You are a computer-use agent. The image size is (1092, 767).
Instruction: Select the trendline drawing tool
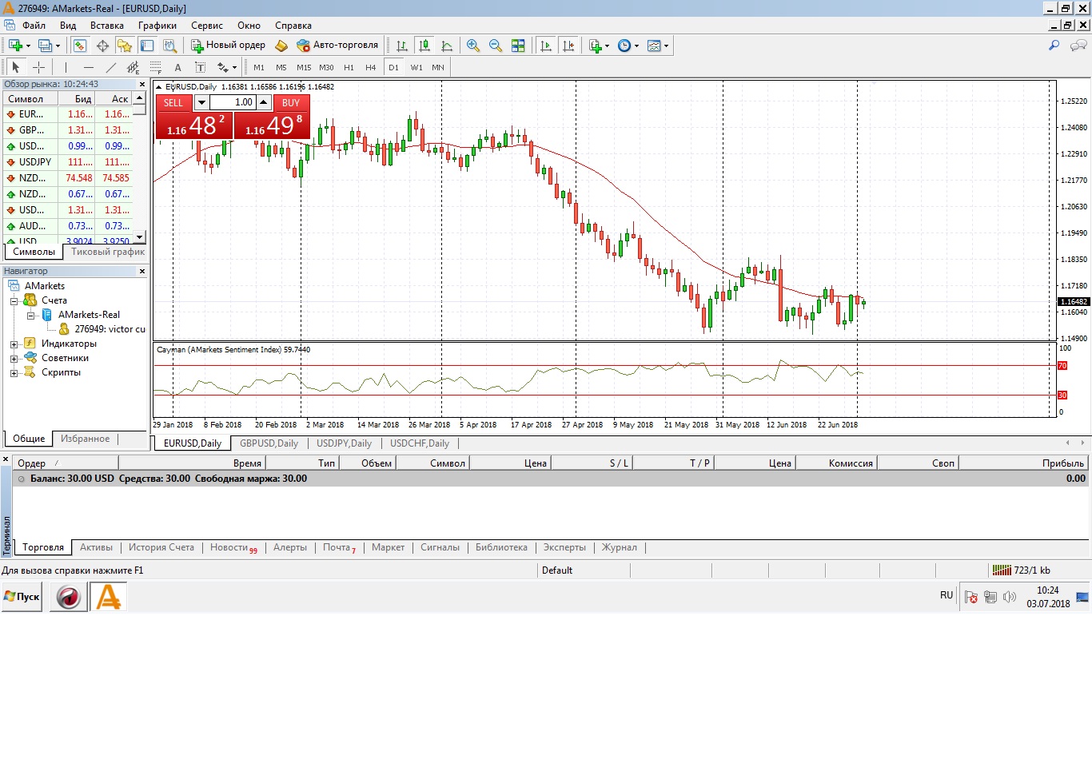tap(111, 68)
